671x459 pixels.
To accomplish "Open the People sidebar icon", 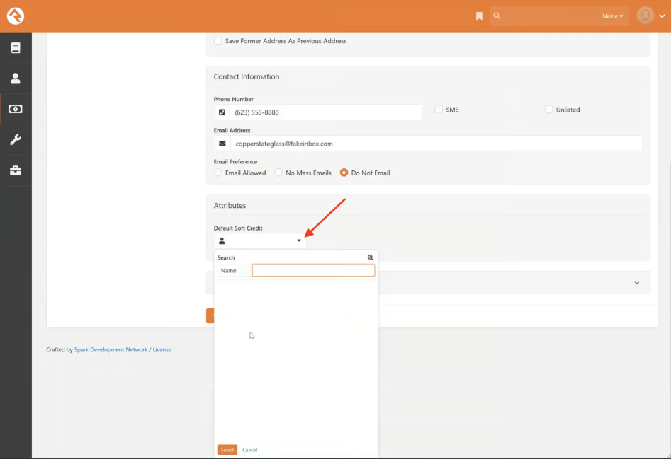I will click(x=16, y=79).
